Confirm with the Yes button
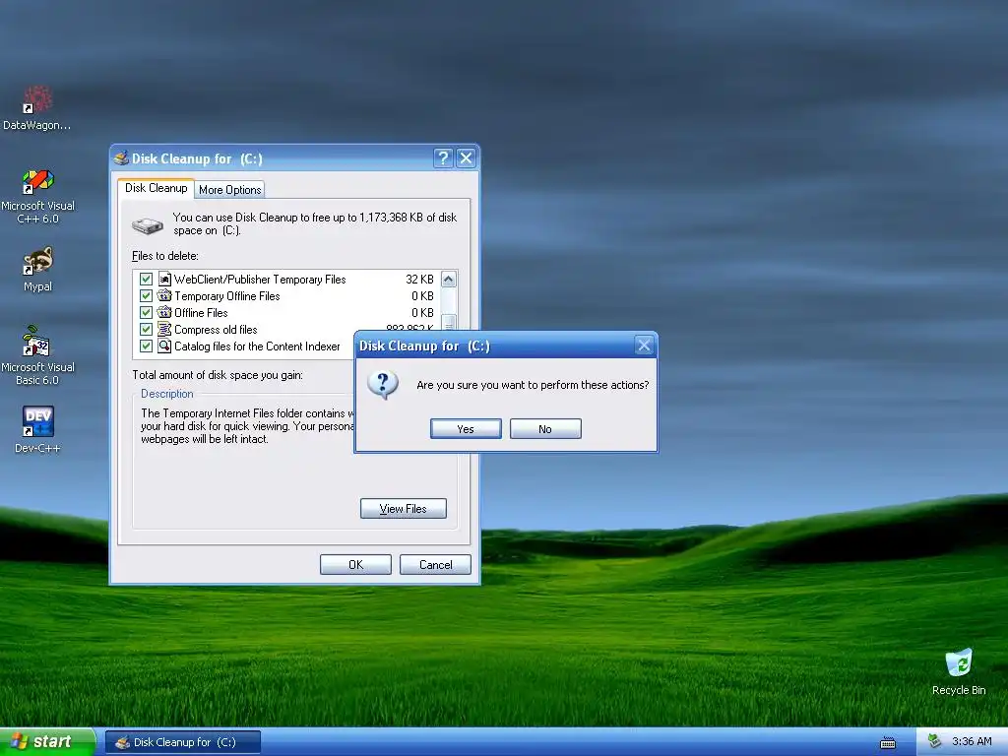The width and height of the screenshot is (1008, 756). 466,429
